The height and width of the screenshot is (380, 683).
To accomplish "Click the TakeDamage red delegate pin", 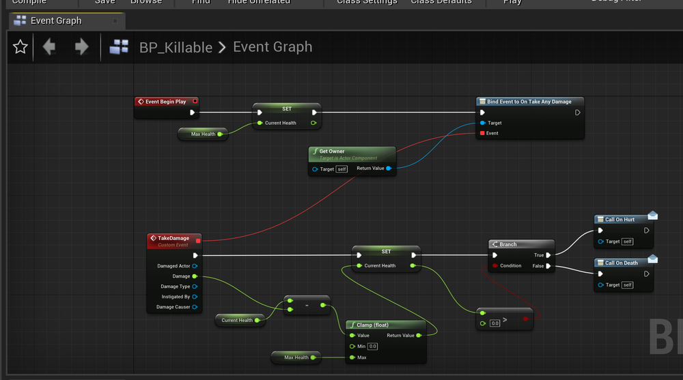I will [x=198, y=241].
